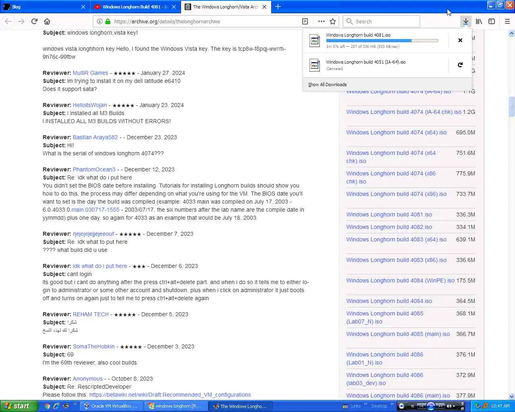
Task: View site security lock information
Action: click(108, 21)
